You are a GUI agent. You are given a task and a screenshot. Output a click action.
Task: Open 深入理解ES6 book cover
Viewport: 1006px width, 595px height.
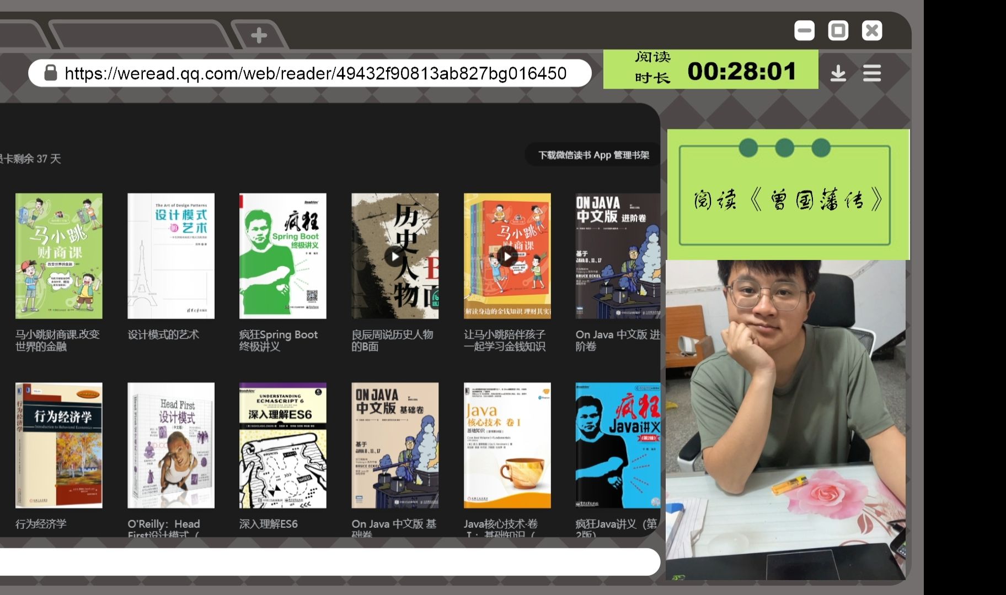coord(283,445)
